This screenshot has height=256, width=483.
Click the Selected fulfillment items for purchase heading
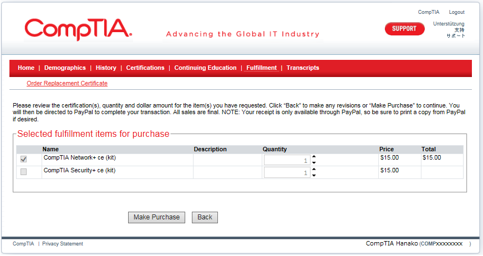click(x=93, y=134)
